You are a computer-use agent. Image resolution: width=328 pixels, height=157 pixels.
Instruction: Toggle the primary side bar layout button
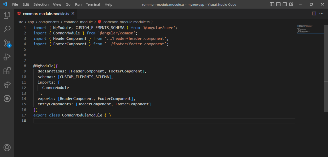click(x=272, y=4)
